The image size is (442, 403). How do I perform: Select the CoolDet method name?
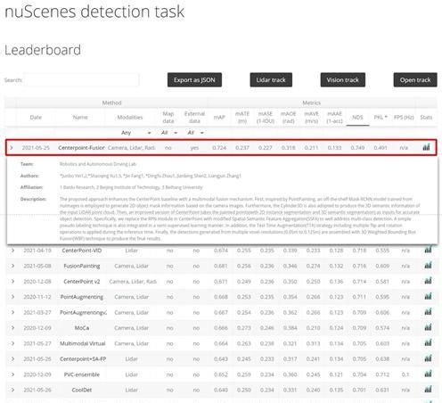click(x=82, y=390)
